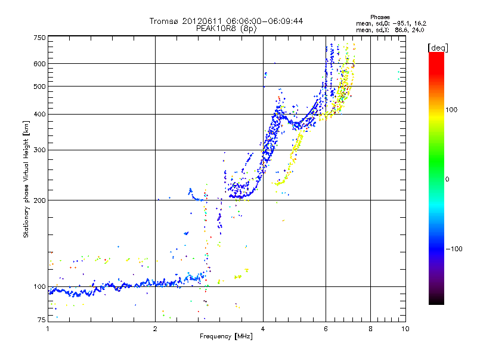
Task: Click the x-axis value "10"
Action: point(405,329)
